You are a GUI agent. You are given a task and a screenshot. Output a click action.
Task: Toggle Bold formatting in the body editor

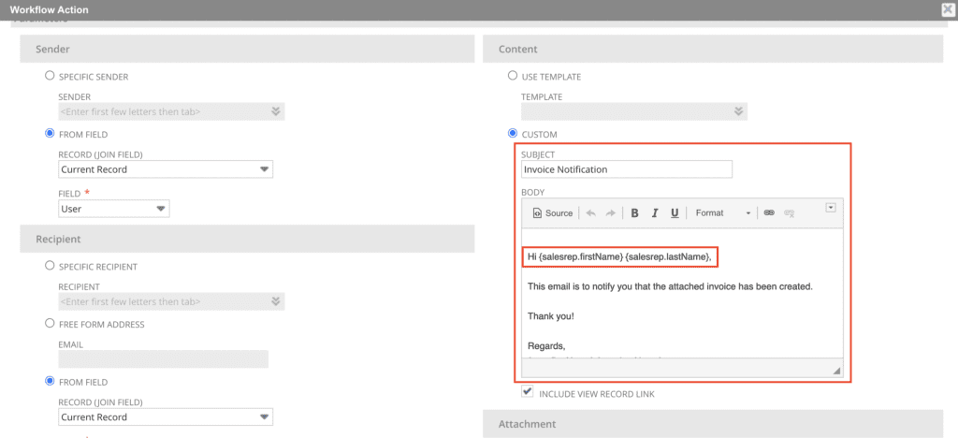pos(634,213)
